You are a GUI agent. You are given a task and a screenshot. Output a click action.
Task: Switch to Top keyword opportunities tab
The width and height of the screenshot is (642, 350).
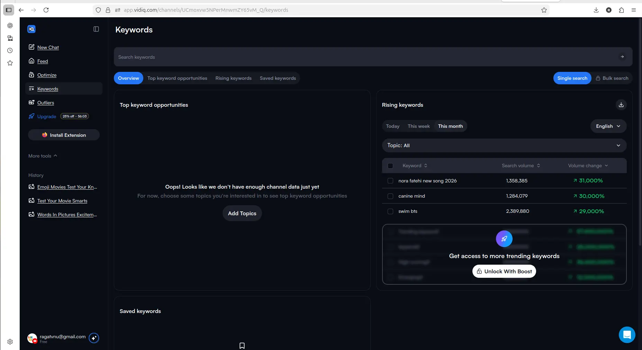pos(177,78)
